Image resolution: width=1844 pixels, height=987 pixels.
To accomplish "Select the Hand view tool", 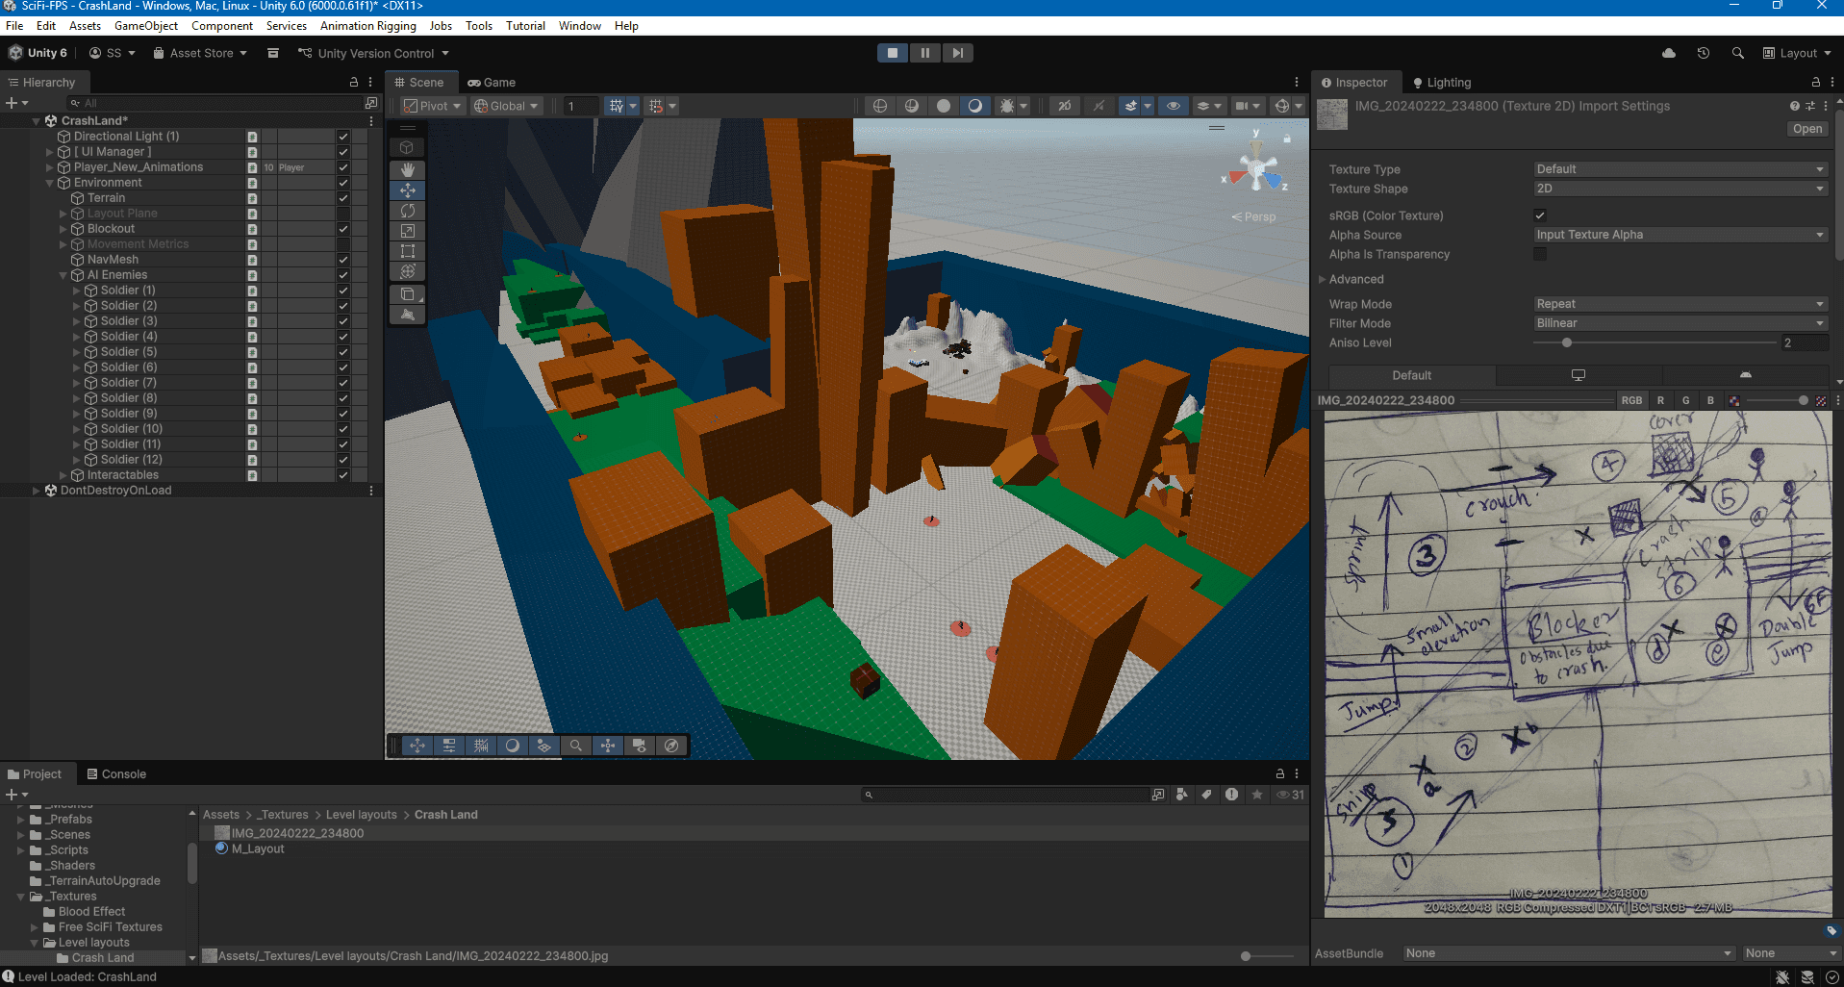I will pos(407,169).
